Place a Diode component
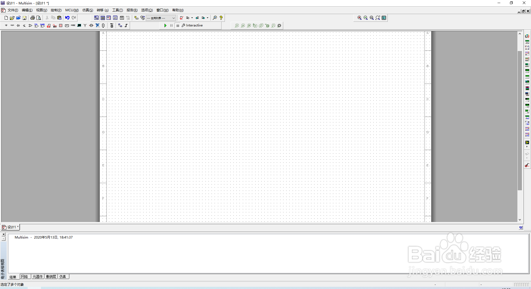The width and height of the screenshot is (531, 289). 18,25
